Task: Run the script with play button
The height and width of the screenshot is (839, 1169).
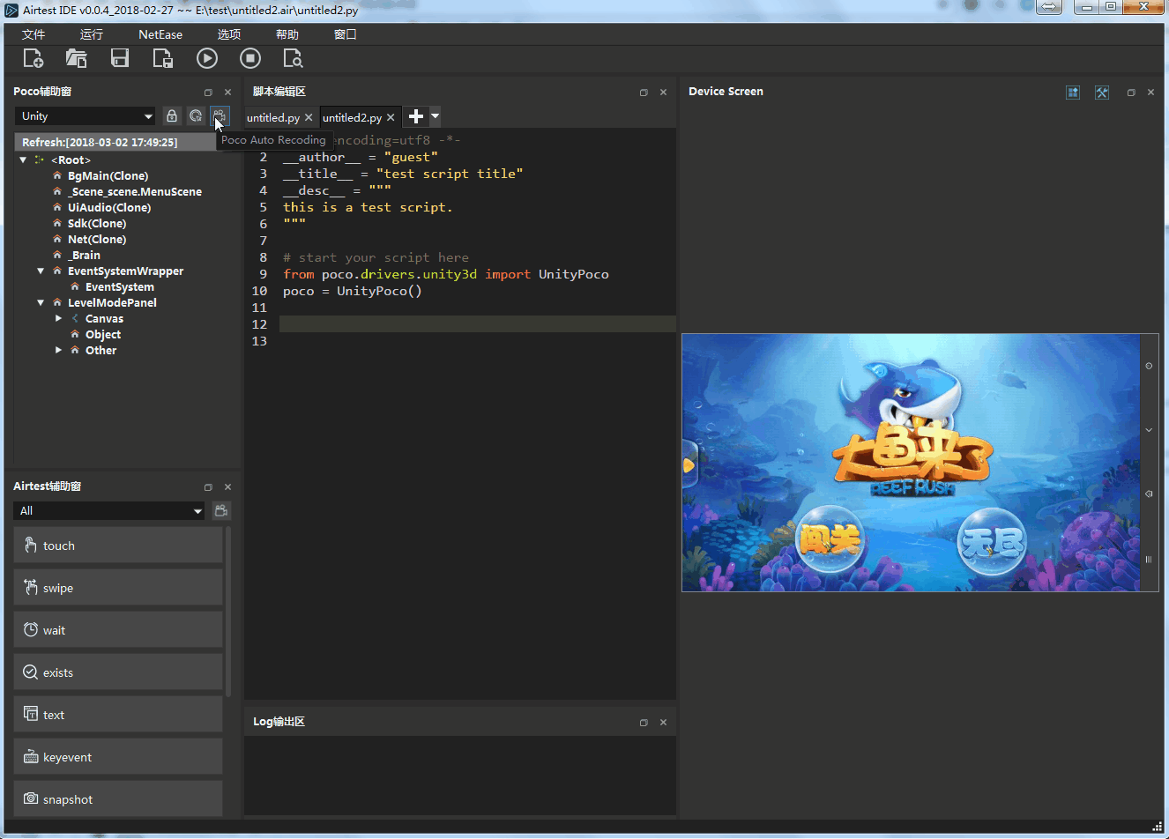Action: 207,58
